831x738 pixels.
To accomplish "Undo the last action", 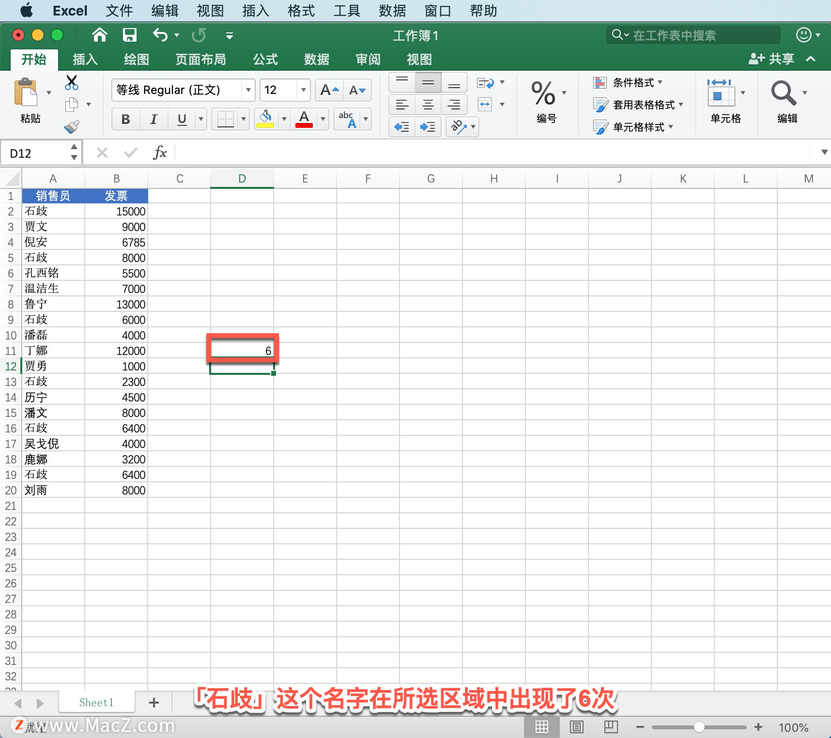I will pyautogui.click(x=160, y=35).
